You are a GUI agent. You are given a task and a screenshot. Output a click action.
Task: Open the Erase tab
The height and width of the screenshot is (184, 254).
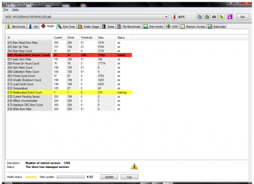pos(109,27)
